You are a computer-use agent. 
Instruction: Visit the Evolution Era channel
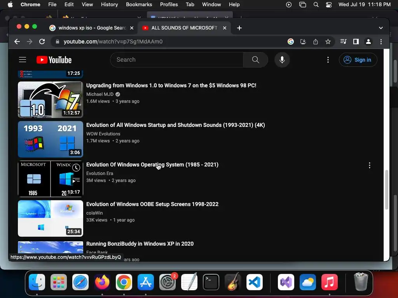coord(100,173)
